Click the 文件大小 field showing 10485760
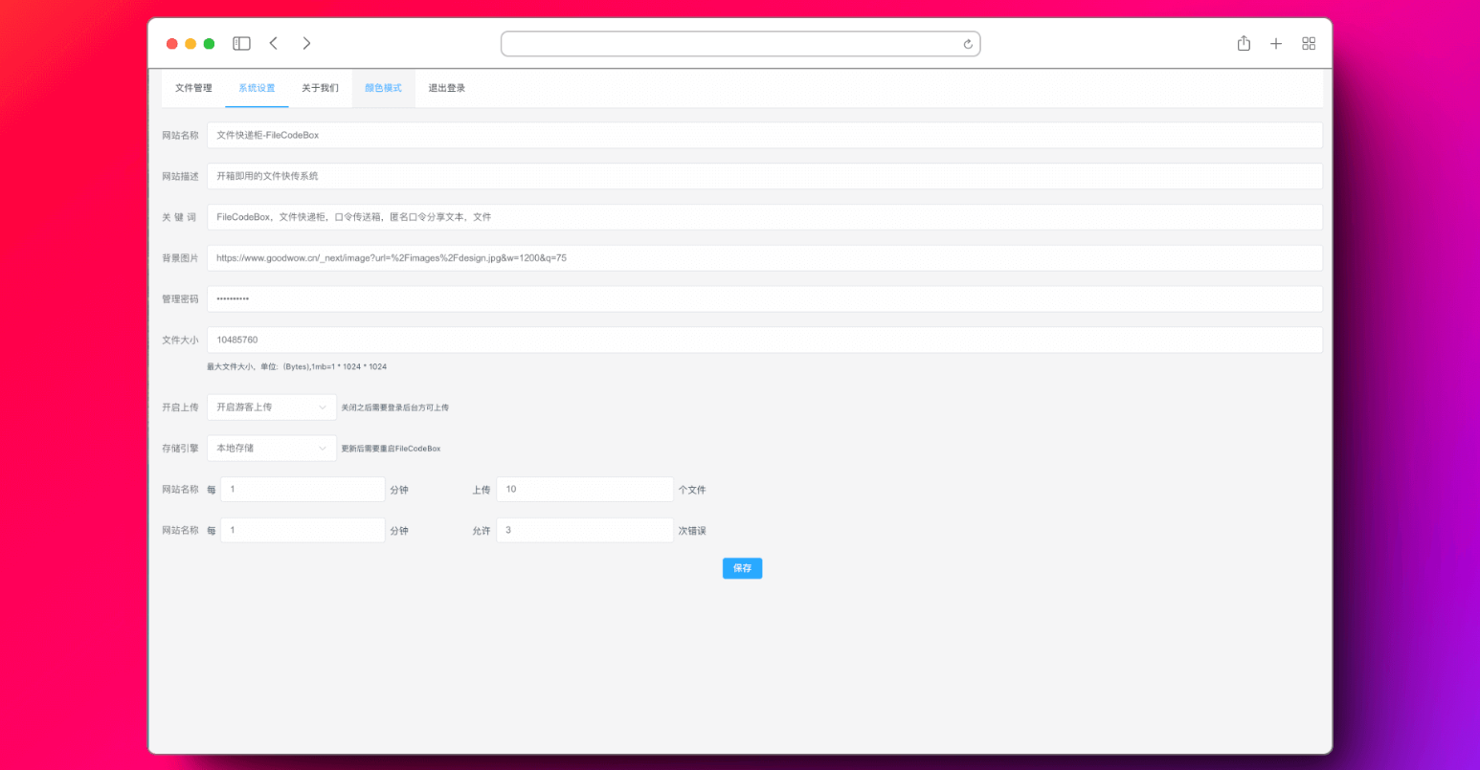Viewport: 1480px width, 770px height. [764, 341]
